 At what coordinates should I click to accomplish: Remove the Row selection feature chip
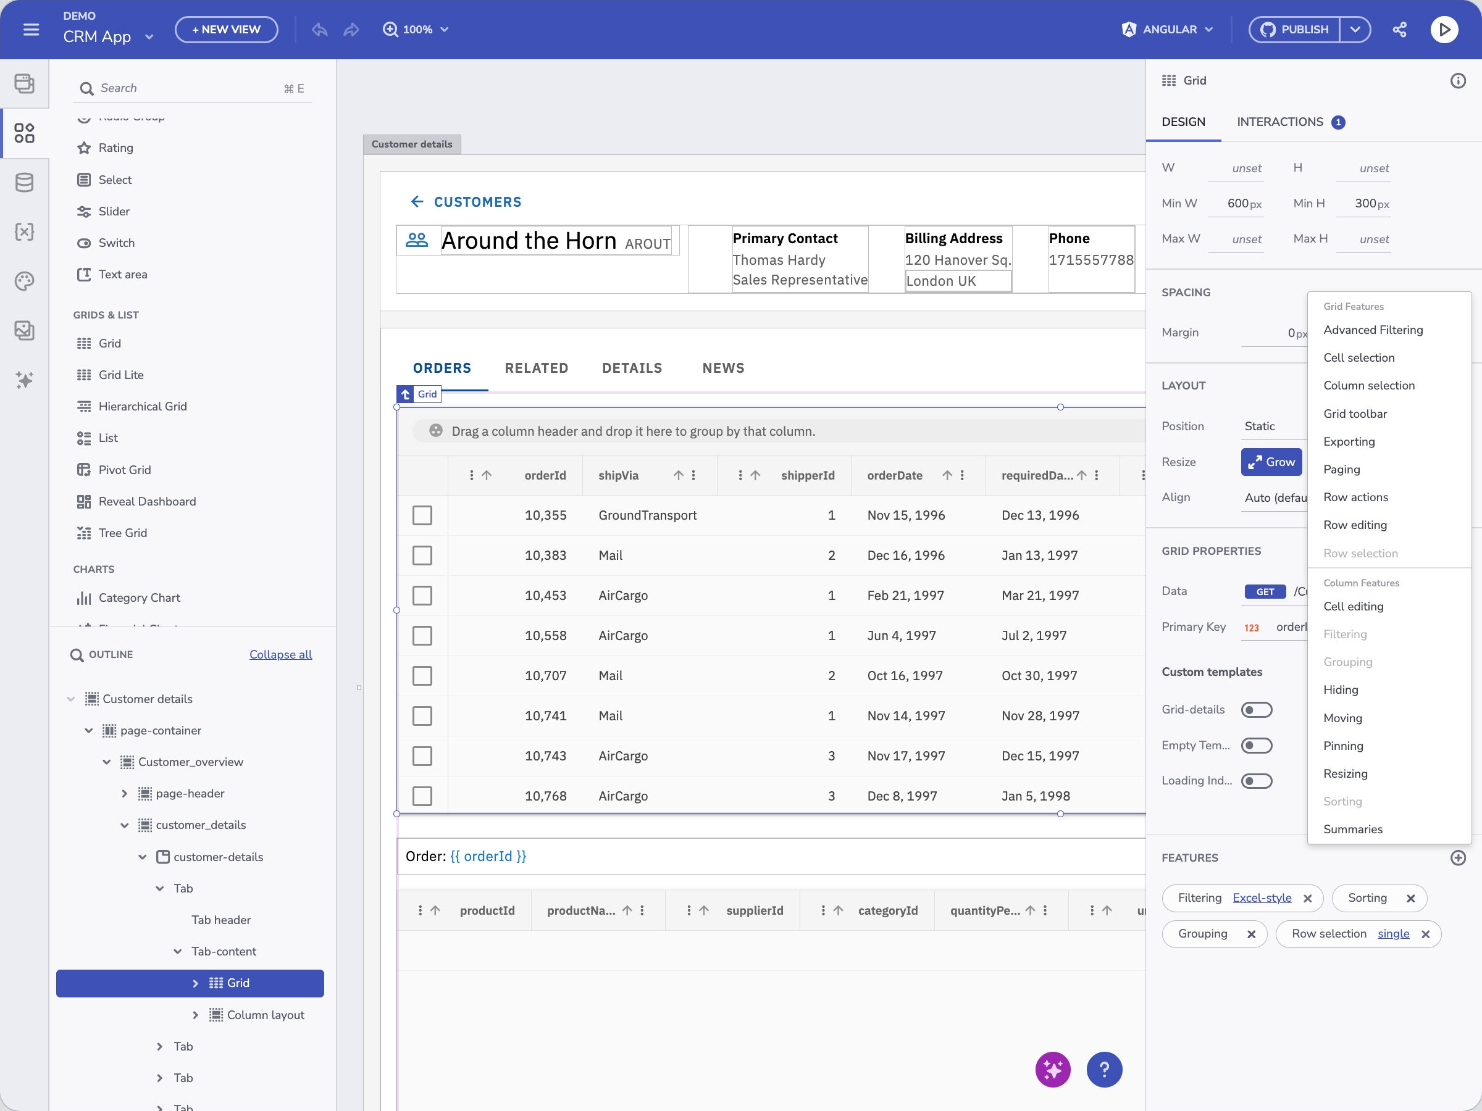[x=1425, y=934]
